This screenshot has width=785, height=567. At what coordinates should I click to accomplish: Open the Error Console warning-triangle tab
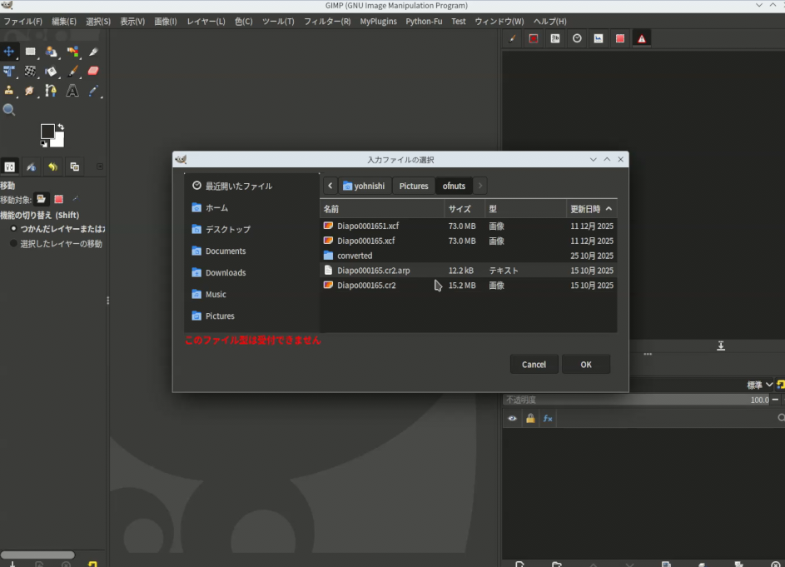[x=642, y=38]
